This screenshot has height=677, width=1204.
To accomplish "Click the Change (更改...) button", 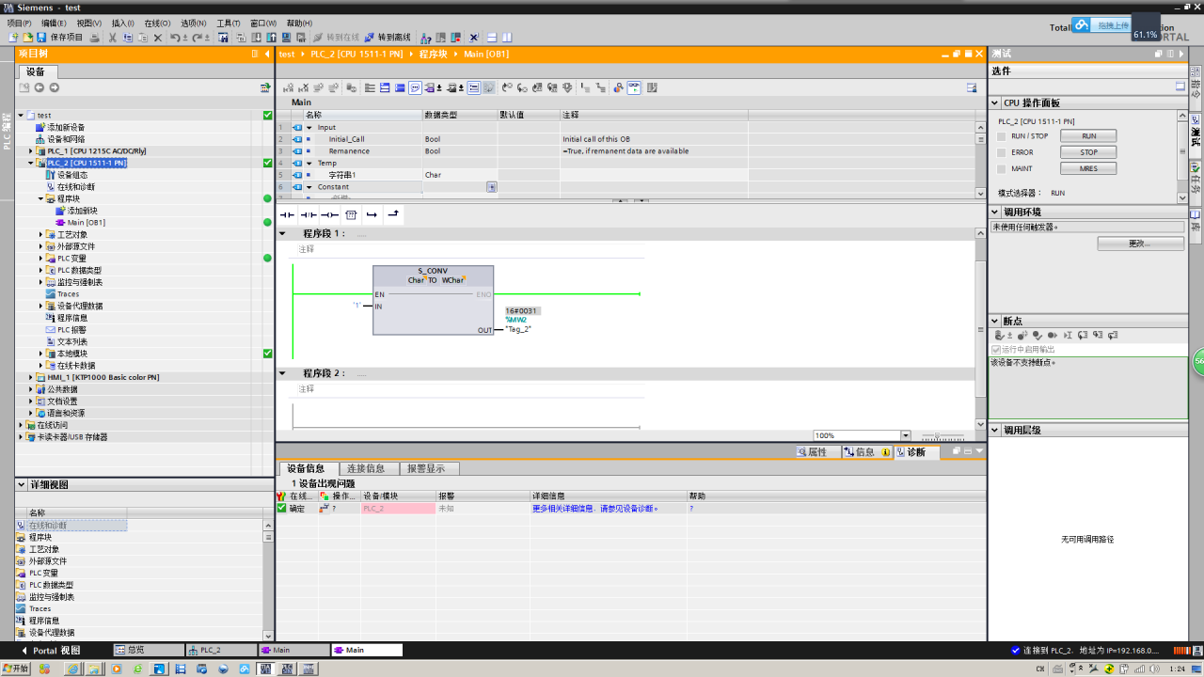I will pos(1140,244).
